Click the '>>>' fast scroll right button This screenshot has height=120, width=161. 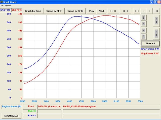pyautogui.click(x=156, y=11)
